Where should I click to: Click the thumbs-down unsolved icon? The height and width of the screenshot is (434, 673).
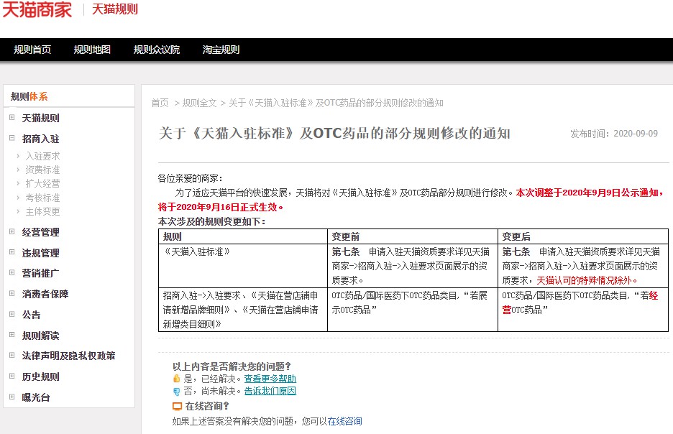pos(176,391)
